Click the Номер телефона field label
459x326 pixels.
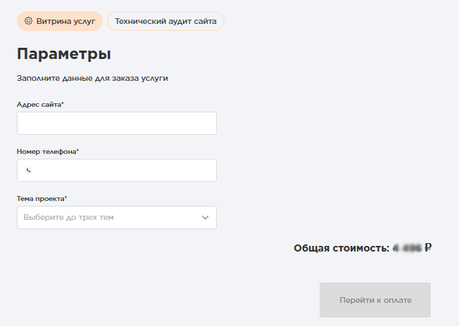46,151
